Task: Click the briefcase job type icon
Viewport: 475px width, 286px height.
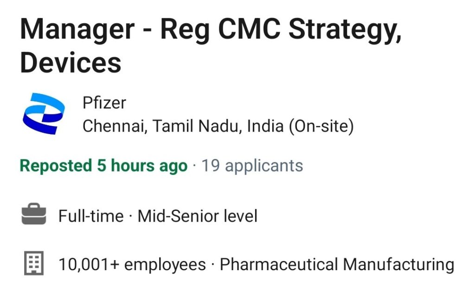Action: (x=34, y=214)
